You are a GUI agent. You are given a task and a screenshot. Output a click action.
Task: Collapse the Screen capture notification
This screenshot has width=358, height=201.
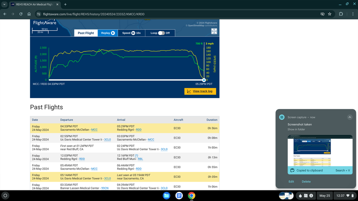pyautogui.click(x=350, y=117)
